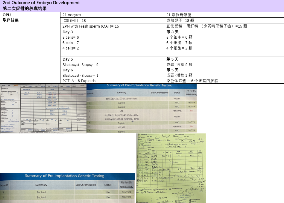Click the 'del(6)(q24.1q27)' result in PGT image
The image size is (284, 203).
pos(122,99)
